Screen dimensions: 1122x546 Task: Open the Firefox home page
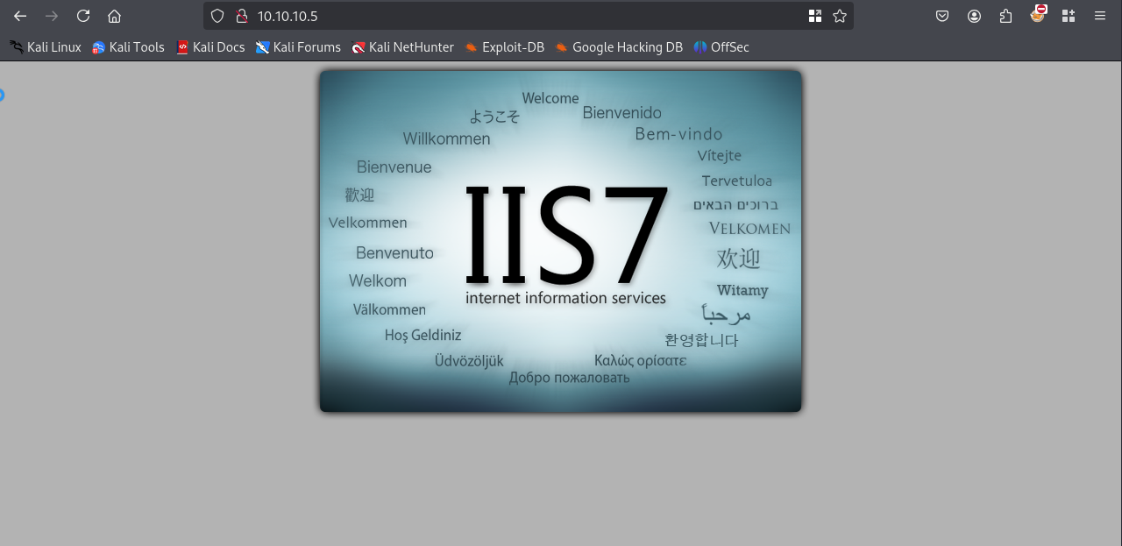click(x=114, y=16)
